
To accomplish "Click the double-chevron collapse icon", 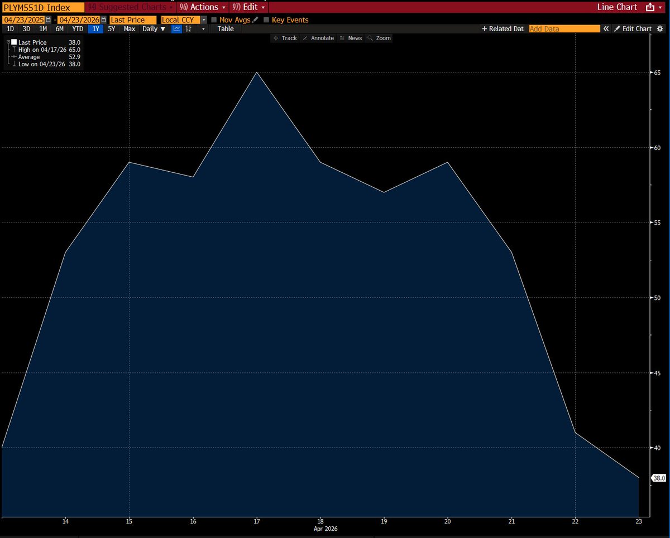I will (x=606, y=28).
